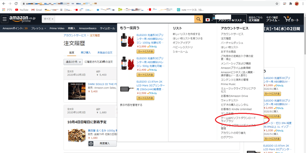Open Chrome profile avatar
306x153 pixels.
[297, 3]
